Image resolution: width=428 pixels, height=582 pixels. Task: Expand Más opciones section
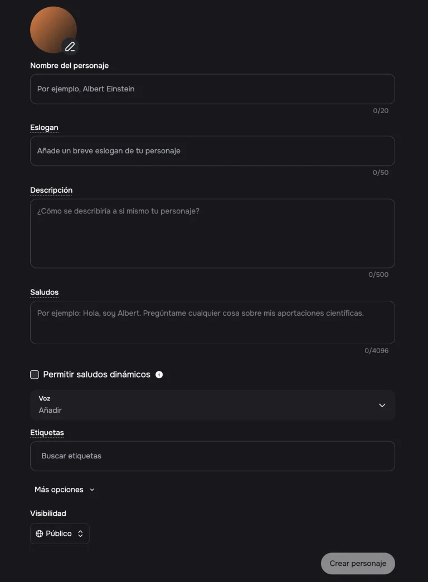pyautogui.click(x=64, y=490)
